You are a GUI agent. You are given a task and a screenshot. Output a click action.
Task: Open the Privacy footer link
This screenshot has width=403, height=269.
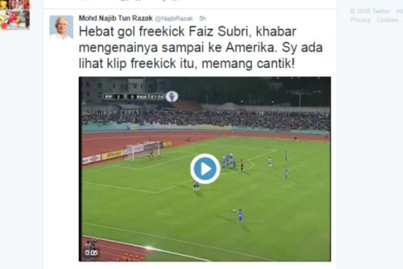pos(360,20)
